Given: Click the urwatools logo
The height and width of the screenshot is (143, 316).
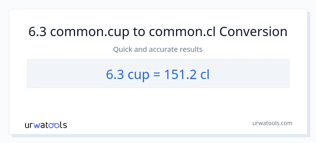Looking at the screenshot, I should [46, 125].
